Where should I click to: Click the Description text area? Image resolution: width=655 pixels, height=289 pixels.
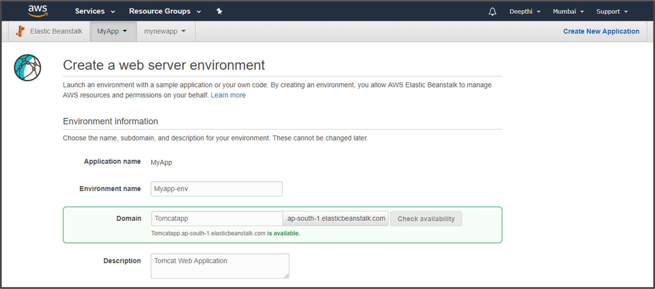(x=220, y=266)
